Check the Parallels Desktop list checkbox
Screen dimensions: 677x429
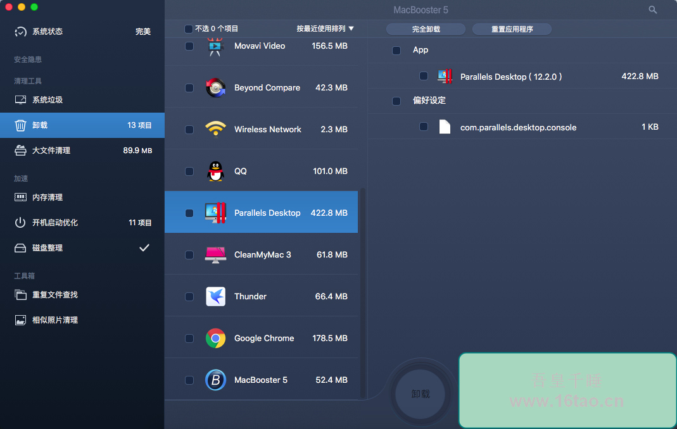[189, 213]
